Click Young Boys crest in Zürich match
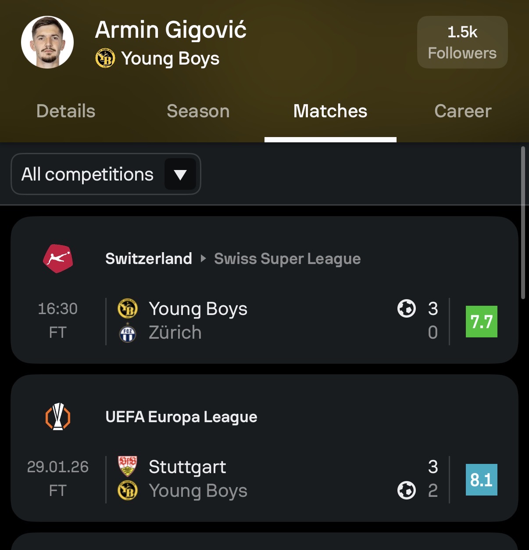The height and width of the screenshot is (550, 529). tap(128, 309)
